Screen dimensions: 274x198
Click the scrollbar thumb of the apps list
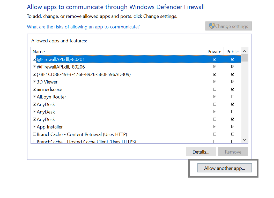coord(245,58)
